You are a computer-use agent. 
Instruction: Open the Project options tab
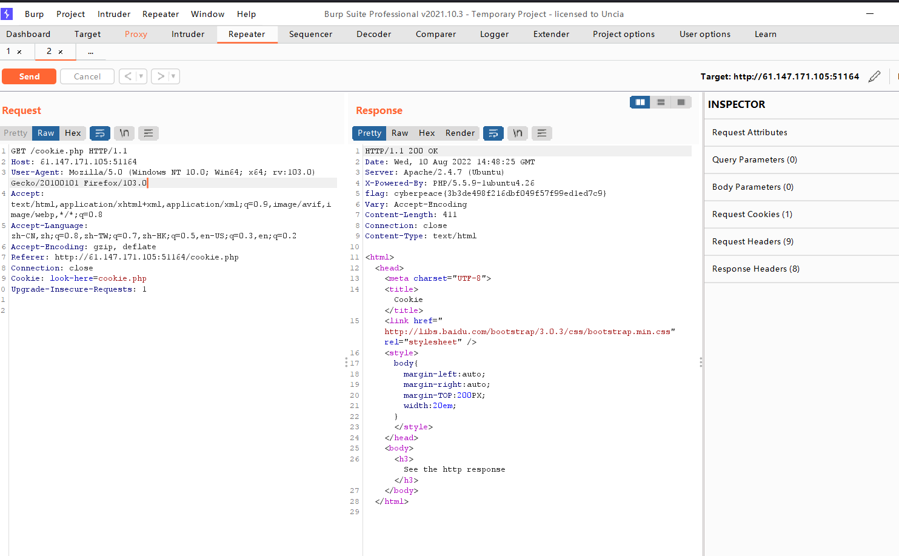pos(624,35)
